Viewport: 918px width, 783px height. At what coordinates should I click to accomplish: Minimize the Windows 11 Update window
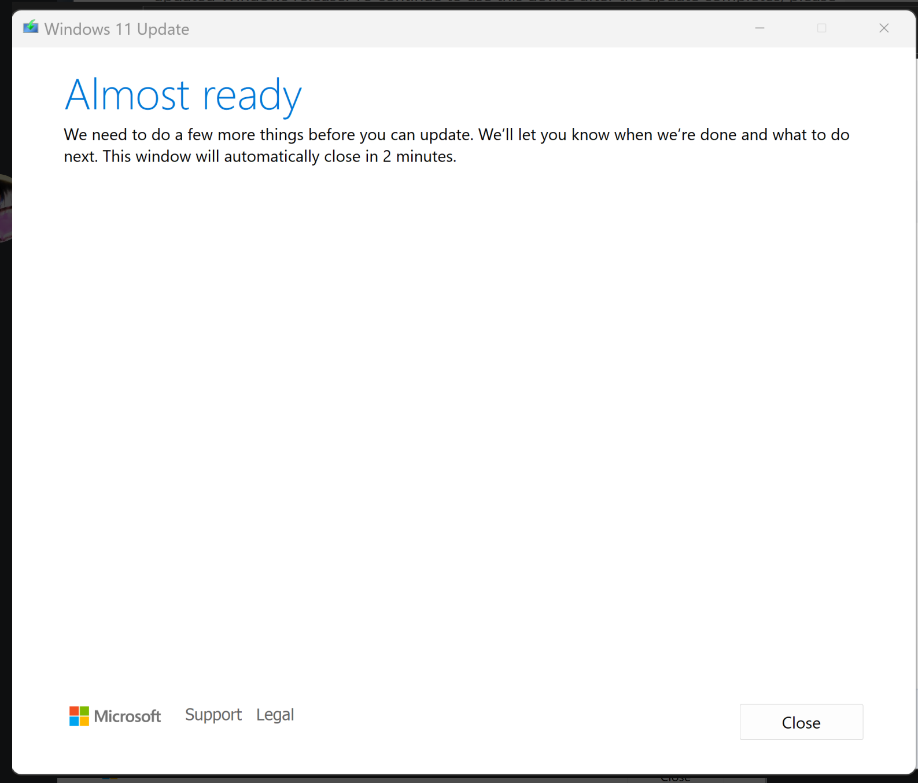tap(760, 28)
